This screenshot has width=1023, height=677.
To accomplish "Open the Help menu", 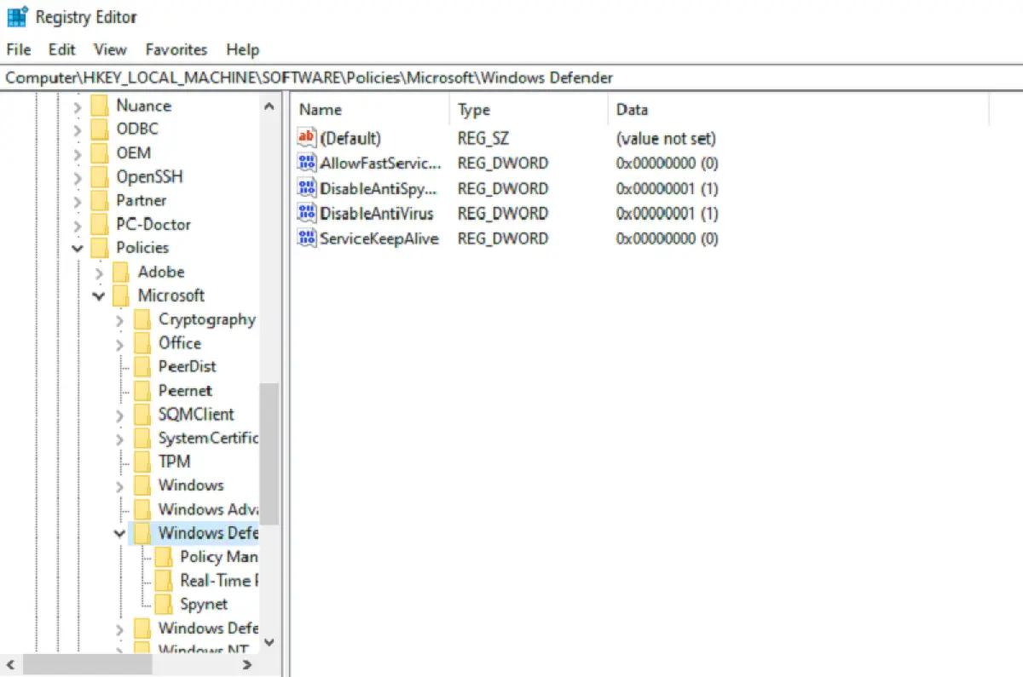I will [243, 49].
